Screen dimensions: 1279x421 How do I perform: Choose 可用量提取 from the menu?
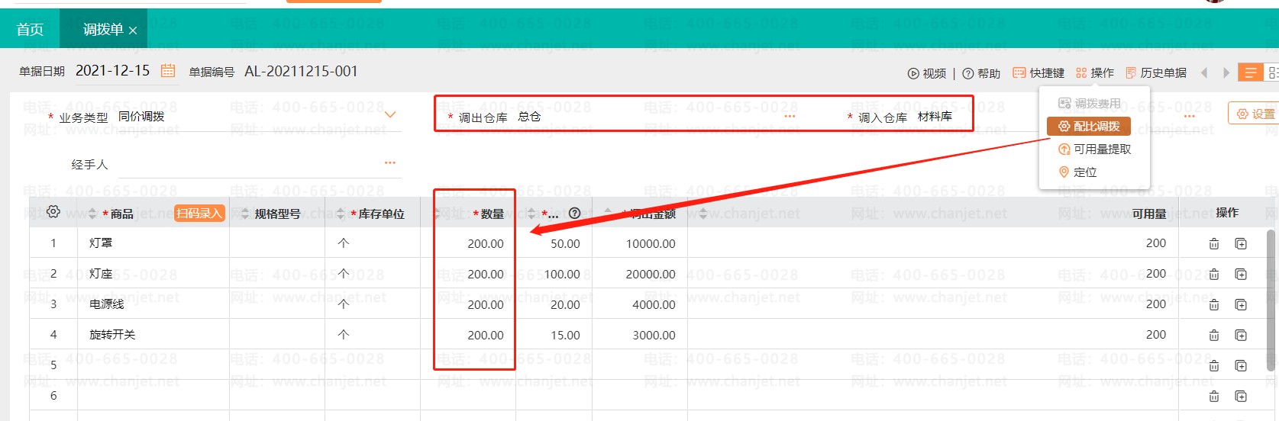(x=1095, y=149)
